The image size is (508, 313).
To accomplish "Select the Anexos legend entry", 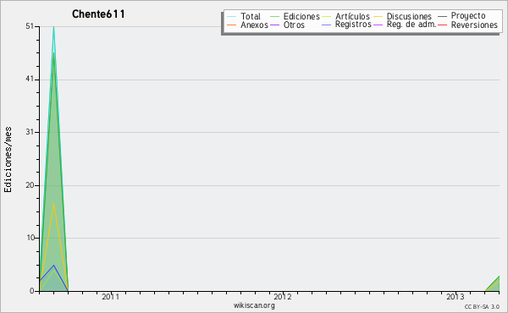I will (x=247, y=25).
